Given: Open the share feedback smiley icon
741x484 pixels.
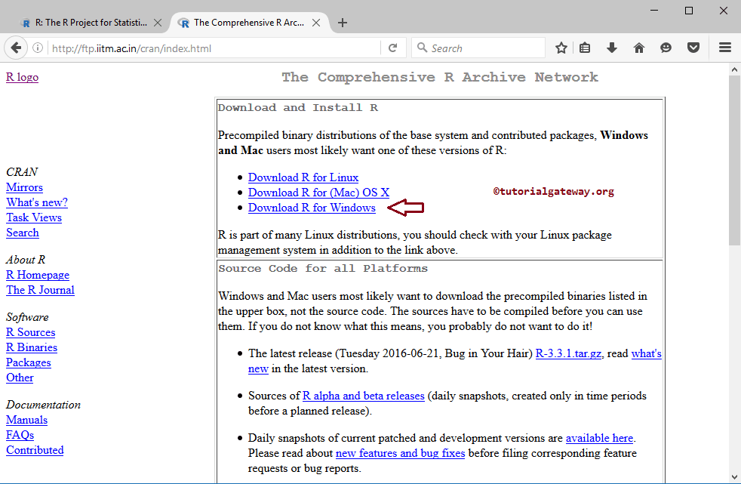Looking at the screenshot, I should tap(666, 47).
